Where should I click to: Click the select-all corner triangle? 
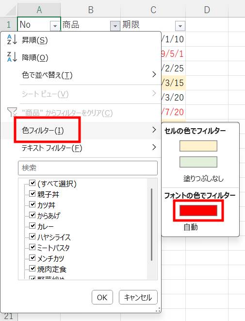[x=11, y=11]
